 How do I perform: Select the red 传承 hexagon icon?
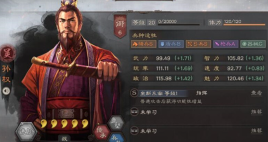click(102, 133)
